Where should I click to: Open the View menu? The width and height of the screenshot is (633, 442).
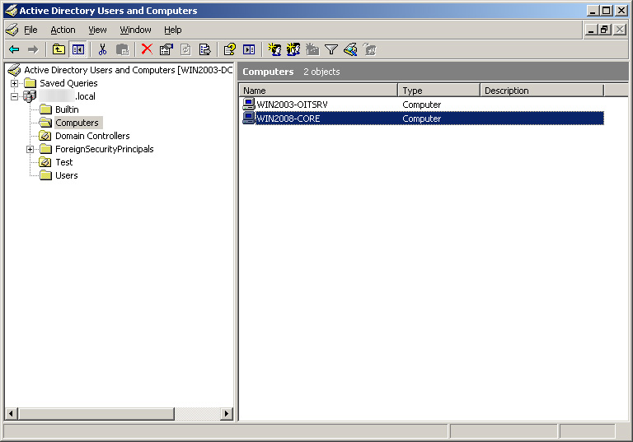point(97,30)
